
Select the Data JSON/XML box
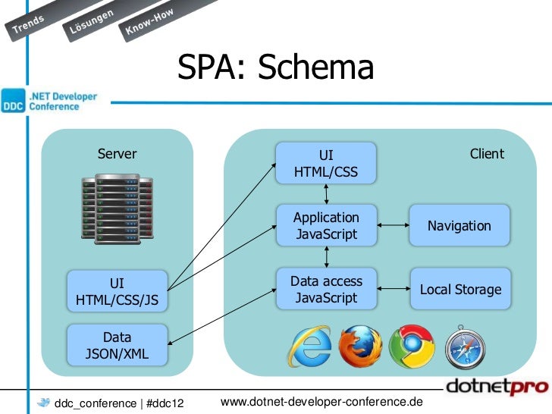(117, 345)
